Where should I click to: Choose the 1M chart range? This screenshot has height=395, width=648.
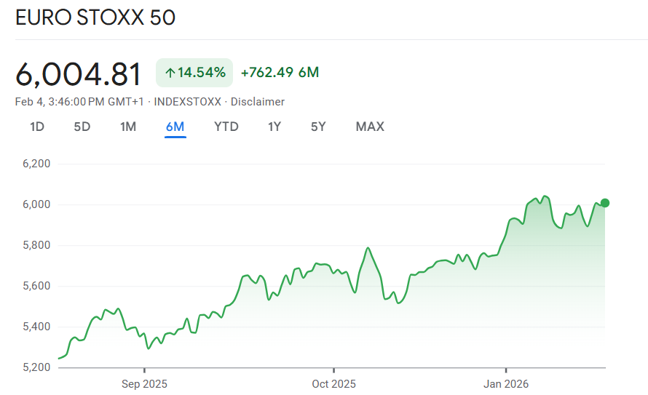click(x=128, y=127)
